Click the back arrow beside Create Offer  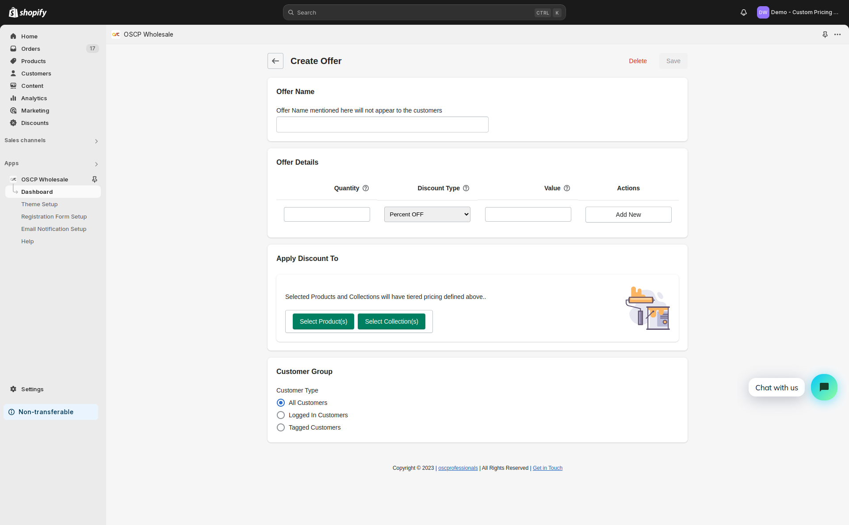coord(275,61)
